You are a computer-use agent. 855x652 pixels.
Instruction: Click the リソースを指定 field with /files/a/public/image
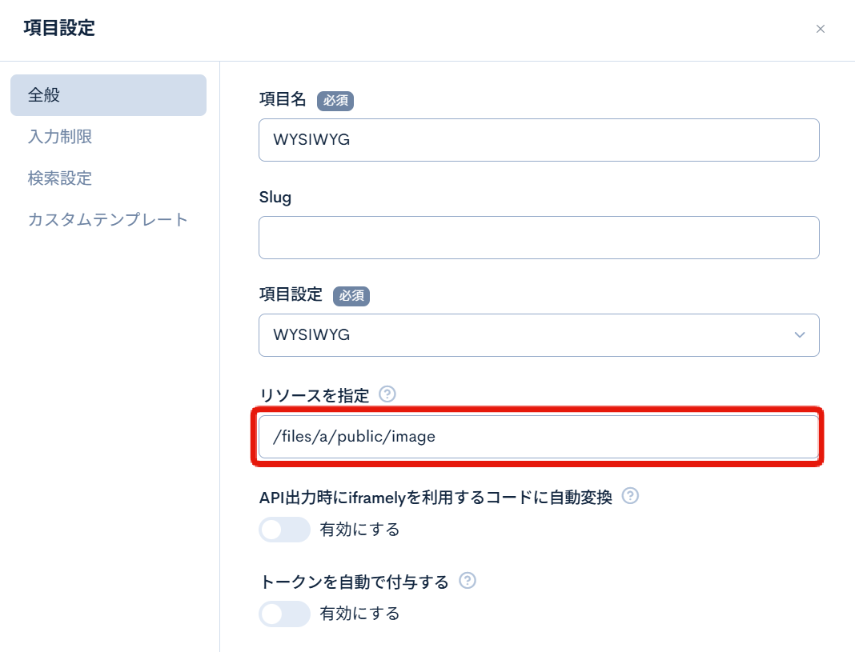pyautogui.click(x=538, y=436)
